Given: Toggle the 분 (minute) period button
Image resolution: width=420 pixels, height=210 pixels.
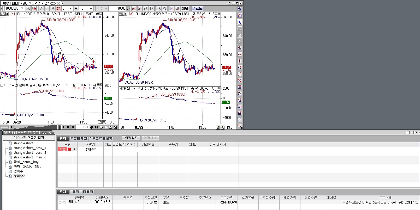Looking at the screenshot, I should (58, 9).
